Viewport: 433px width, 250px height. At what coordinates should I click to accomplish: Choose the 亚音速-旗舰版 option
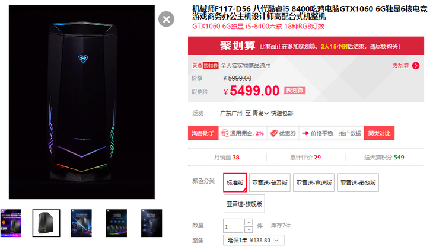pos(244,204)
